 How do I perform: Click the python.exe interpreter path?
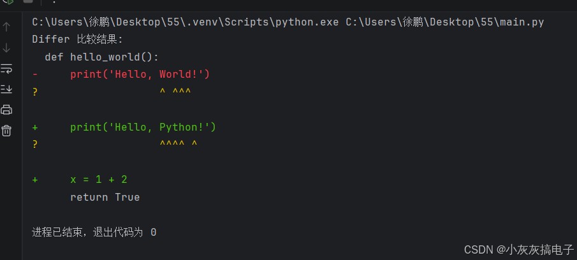[x=185, y=22]
